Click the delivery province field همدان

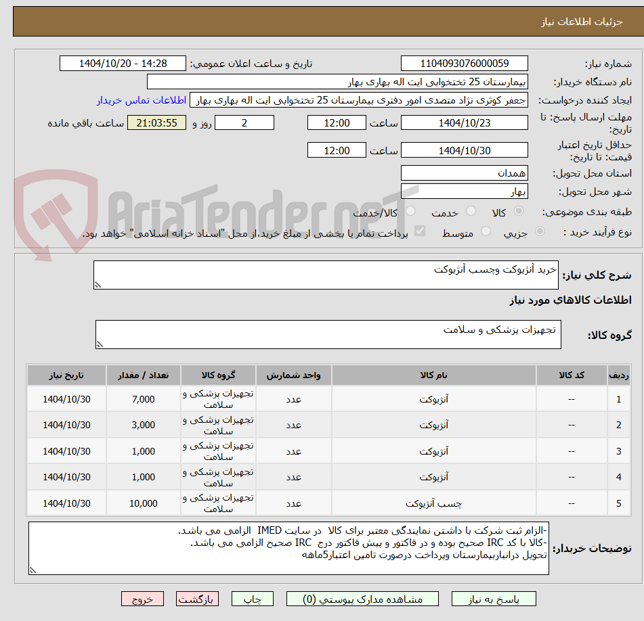[x=464, y=173]
